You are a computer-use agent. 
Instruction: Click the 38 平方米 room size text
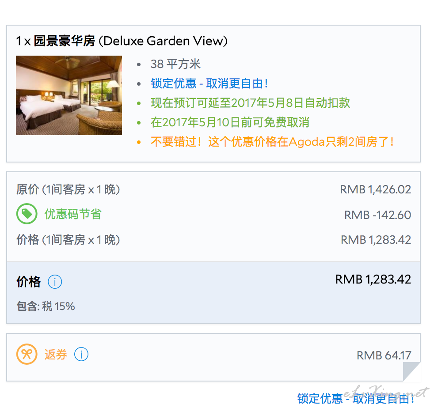tap(175, 64)
